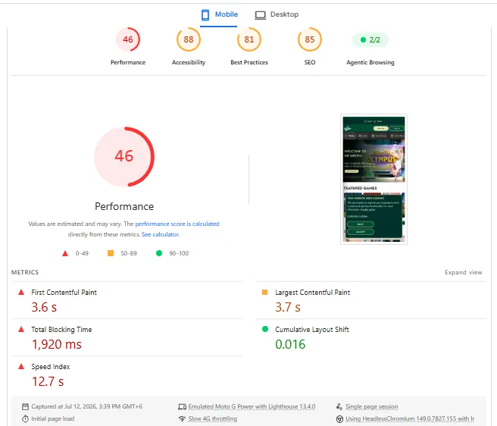
Task: Click the 'Initial page load' text
Action: 52,418
